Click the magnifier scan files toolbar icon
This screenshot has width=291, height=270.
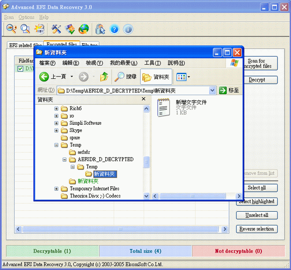(x=25, y=29)
